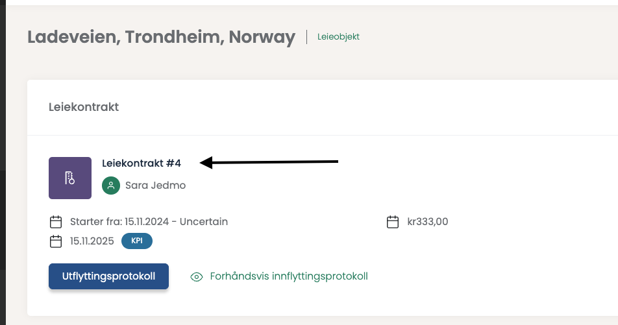Click the eye icon for preview
The image size is (618, 325).
coord(196,277)
